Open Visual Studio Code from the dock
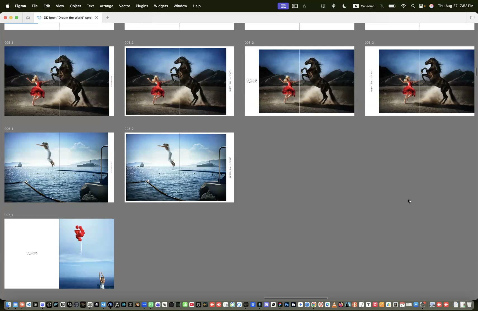Image resolution: width=478 pixels, height=311 pixels. click(29, 305)
